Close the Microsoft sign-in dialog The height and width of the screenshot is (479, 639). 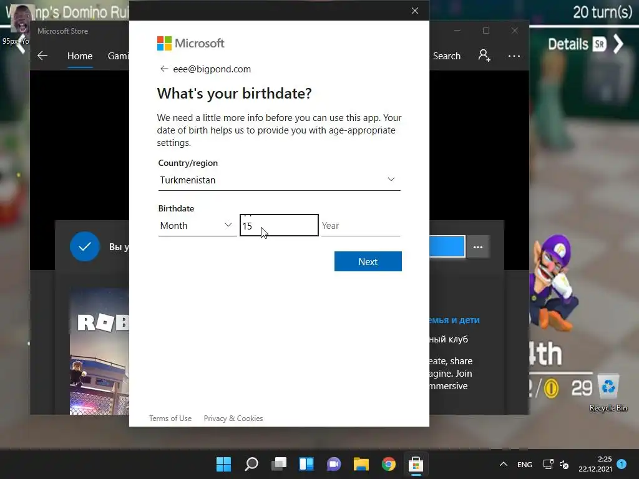[x=415, y=11]
